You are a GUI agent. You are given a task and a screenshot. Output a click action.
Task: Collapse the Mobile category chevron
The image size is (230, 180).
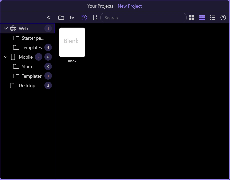point(6,57)
